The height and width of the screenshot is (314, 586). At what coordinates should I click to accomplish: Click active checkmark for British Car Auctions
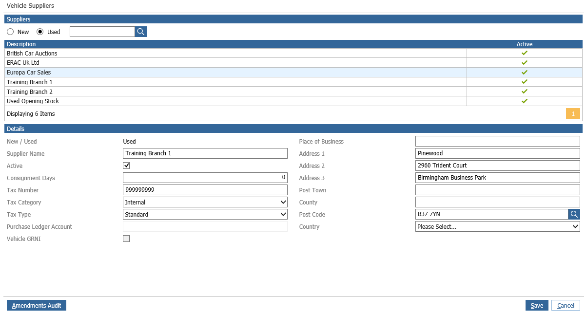tap(525, 53)
